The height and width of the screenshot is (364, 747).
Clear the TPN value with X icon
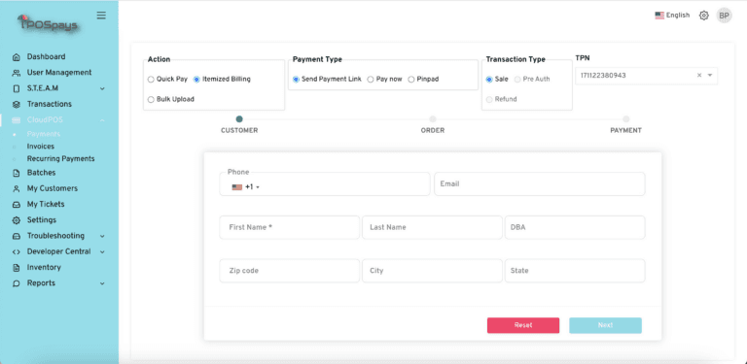[x=699, y=75]
